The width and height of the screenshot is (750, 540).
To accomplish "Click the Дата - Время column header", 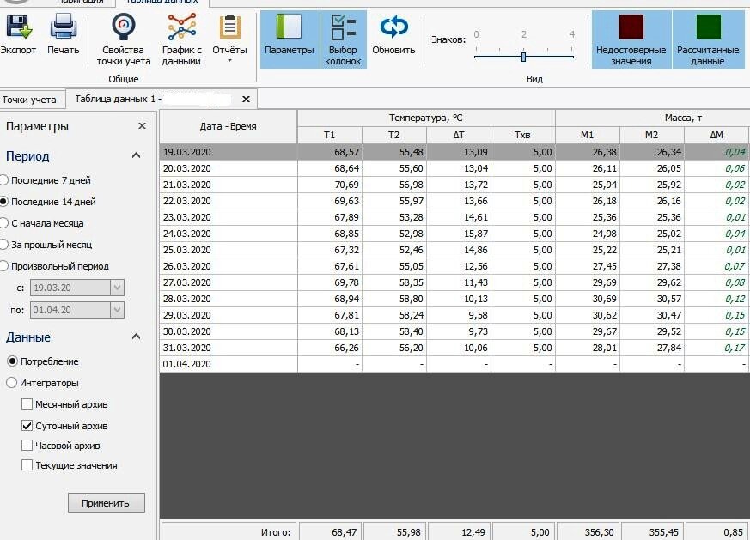I will pyautogui.click(x=229, y=127).
